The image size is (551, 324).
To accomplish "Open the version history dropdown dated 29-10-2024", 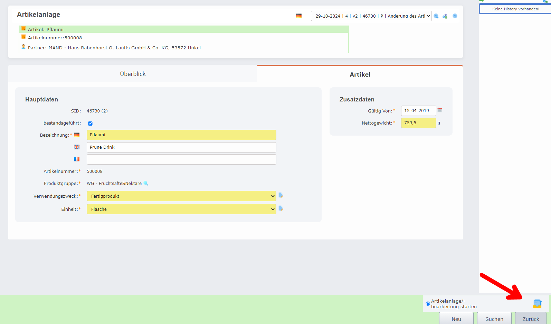I will 371,16.
